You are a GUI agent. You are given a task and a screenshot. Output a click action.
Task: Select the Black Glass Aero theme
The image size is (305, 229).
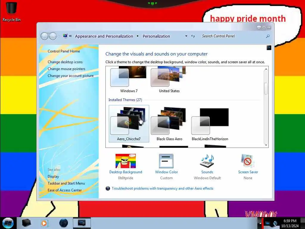[x=169, y=124]
